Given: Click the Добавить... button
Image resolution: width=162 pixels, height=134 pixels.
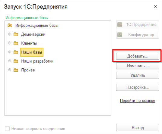Looking at the screenshot, I should 138,56.
